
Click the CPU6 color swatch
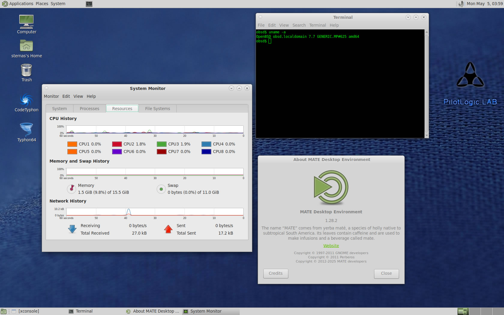tap(117, 151)
